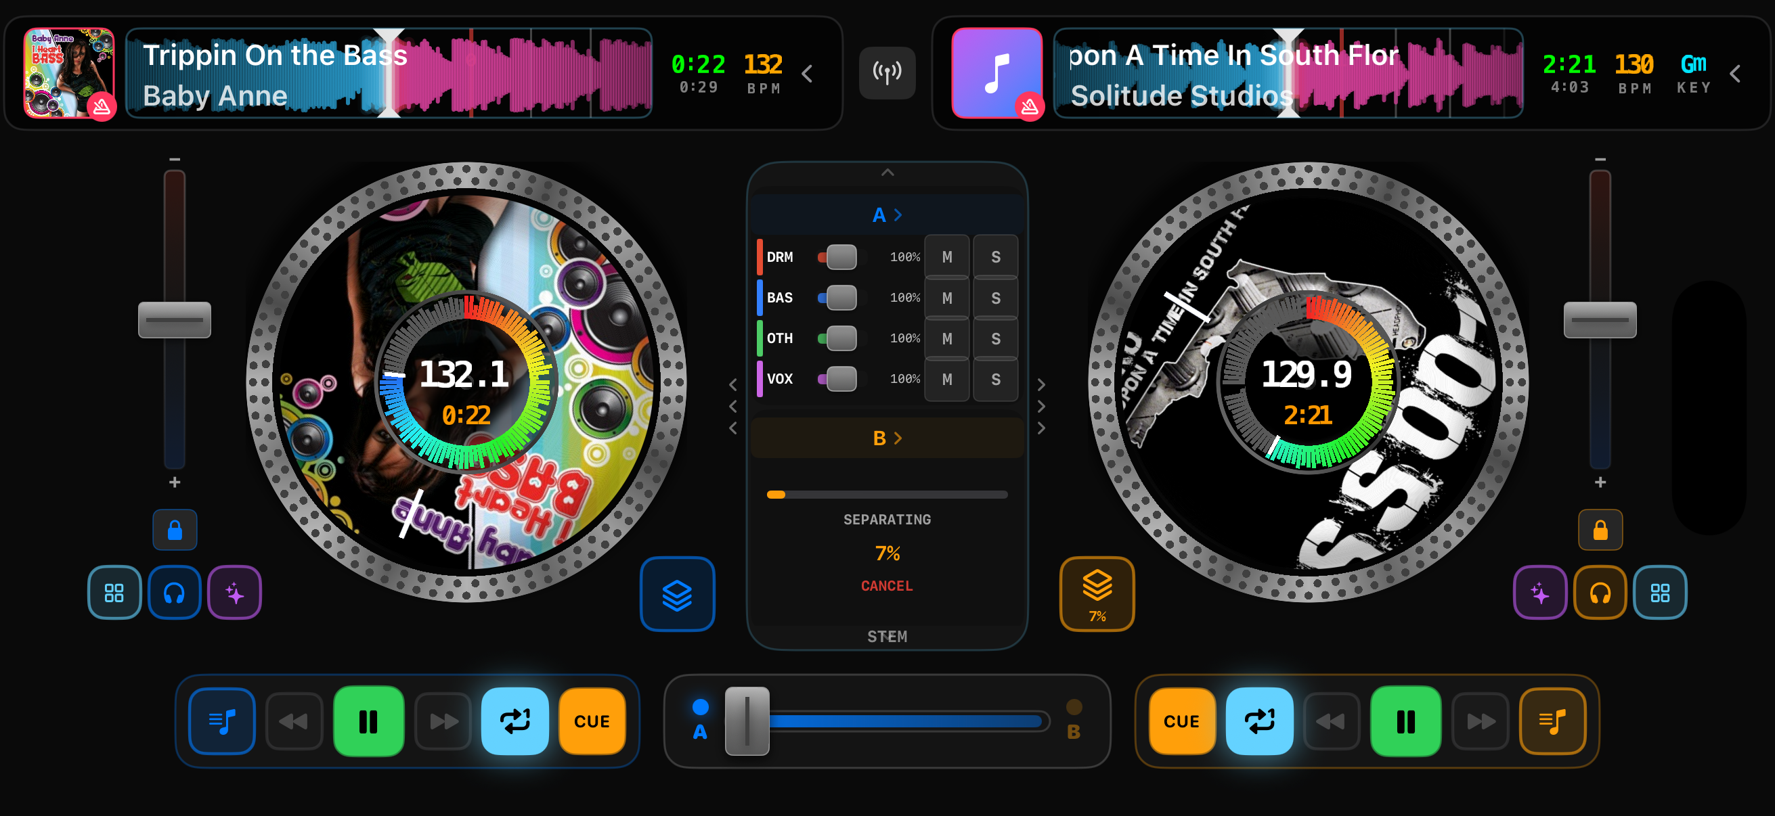The height and width of the screenshot is (816, 1775).
Task: Open deck B stems layers button showing 7%
Action: coord(1097,593)
